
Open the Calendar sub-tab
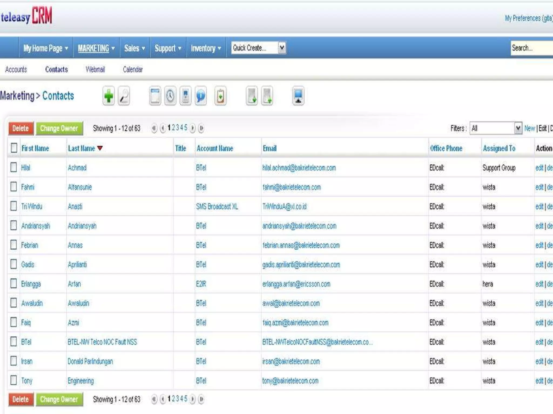(x=133, y=70)
